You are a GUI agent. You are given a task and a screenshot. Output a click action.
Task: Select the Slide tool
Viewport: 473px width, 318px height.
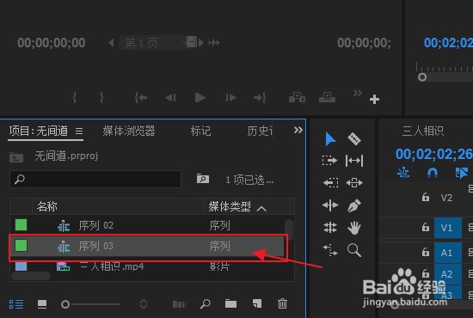354,183
